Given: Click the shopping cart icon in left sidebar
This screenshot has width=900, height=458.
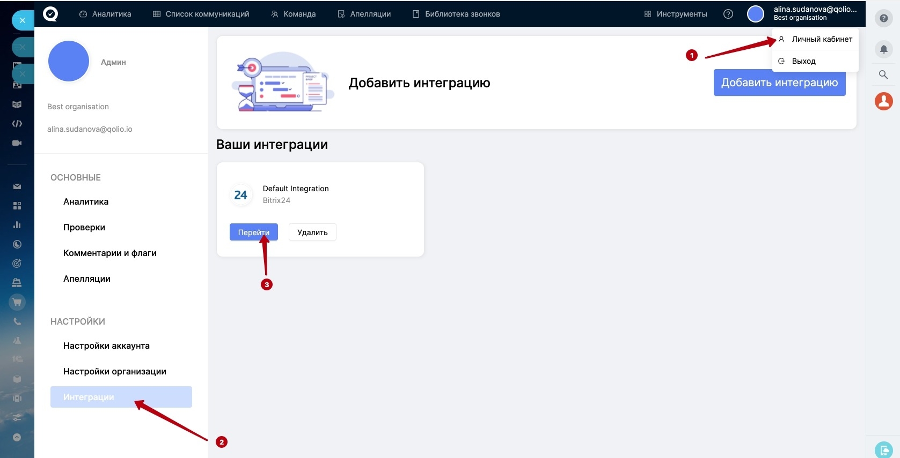Looking at the screenshot, I should [x=17, y=303].
